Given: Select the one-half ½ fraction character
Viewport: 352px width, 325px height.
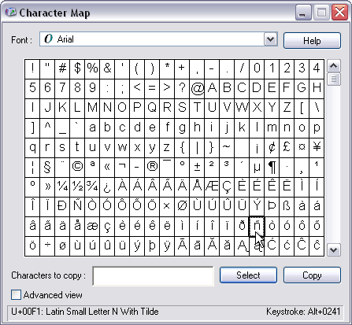Looking at the screenshot, I should pos(77,187).
